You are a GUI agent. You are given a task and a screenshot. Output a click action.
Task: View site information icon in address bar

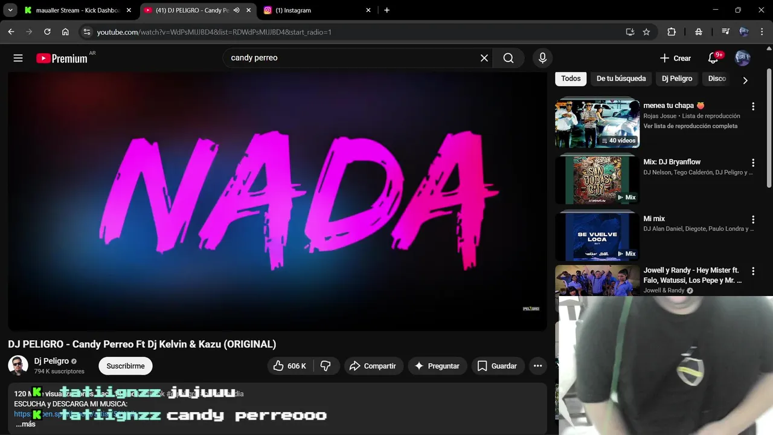(86, 32)
